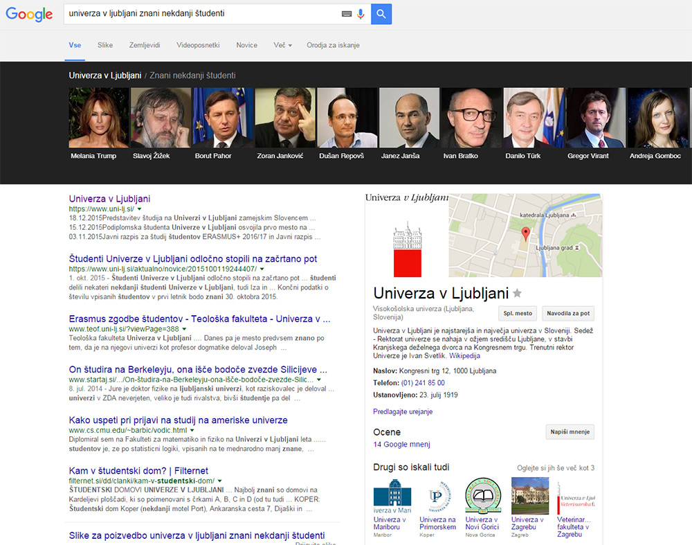The image size is (692, 545).
Task: Click the red map pin marker
Action: click(525, 233)
